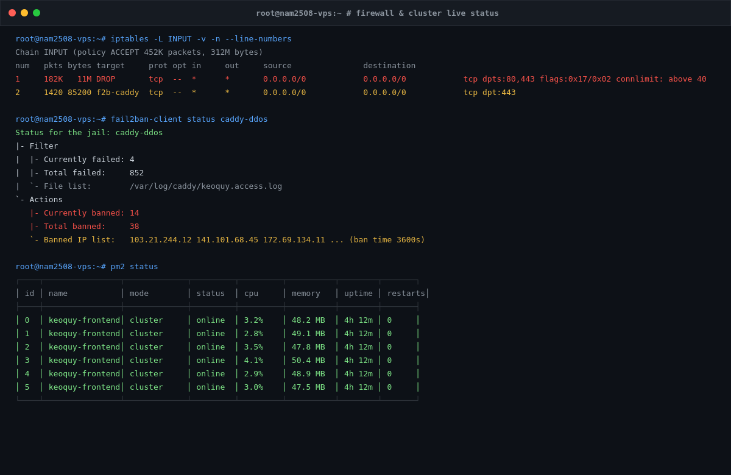Click the tcp dpt:443 rule text
The height and width of the screenshot is (475, 731).
click(x=490, y=93)
